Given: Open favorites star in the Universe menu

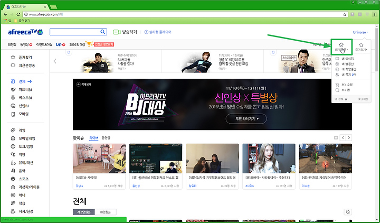Looking at the screenshot, I should [x=361, y=44].
